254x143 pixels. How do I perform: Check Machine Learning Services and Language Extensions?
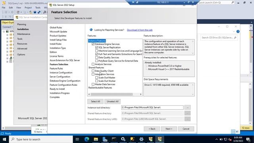coord(96,51)
